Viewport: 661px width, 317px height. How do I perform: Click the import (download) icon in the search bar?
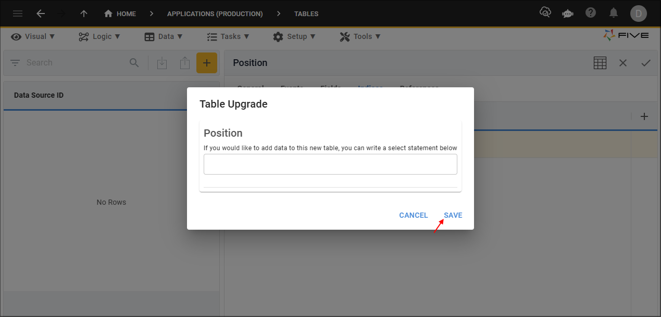162,62
